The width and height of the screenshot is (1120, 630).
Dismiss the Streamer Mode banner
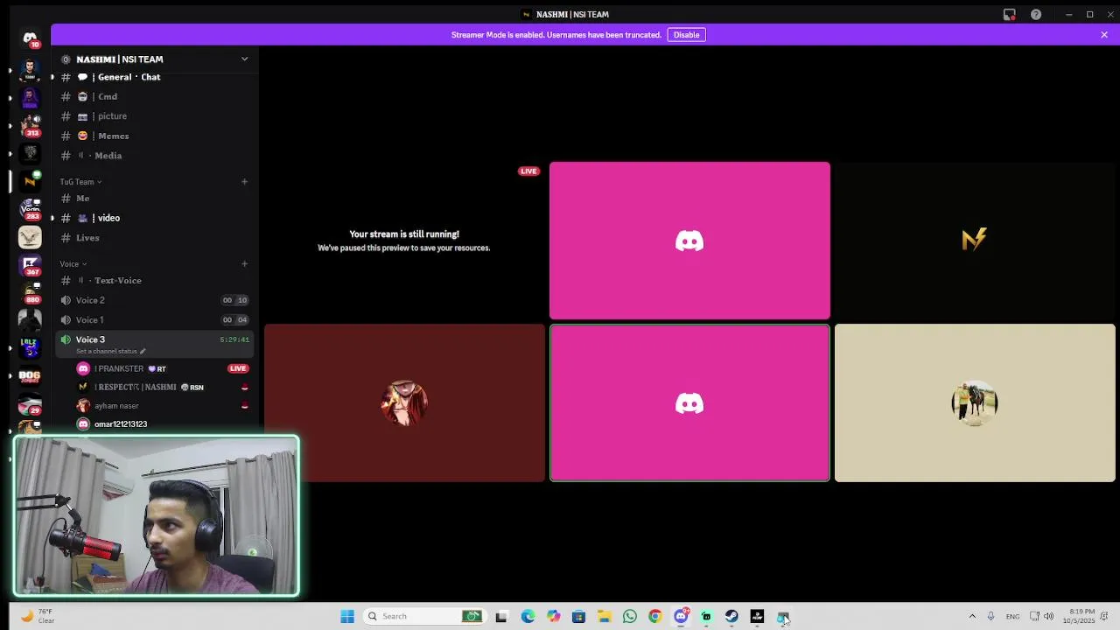(x=1104, y=35)
